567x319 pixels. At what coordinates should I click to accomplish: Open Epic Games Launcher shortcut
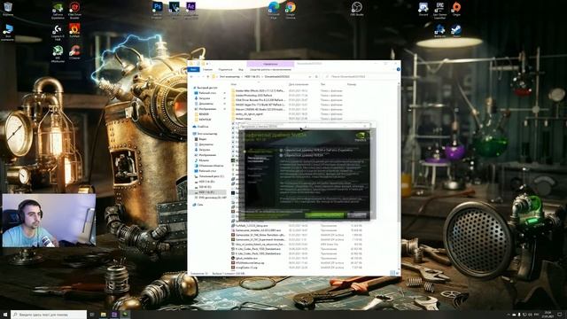(439, 10)
